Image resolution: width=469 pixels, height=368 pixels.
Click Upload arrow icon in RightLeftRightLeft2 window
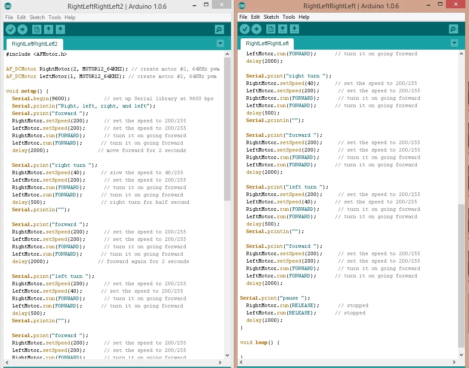click(x=22, y=29)
